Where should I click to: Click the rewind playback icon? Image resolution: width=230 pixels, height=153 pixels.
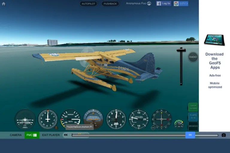[x=66, y=135]
